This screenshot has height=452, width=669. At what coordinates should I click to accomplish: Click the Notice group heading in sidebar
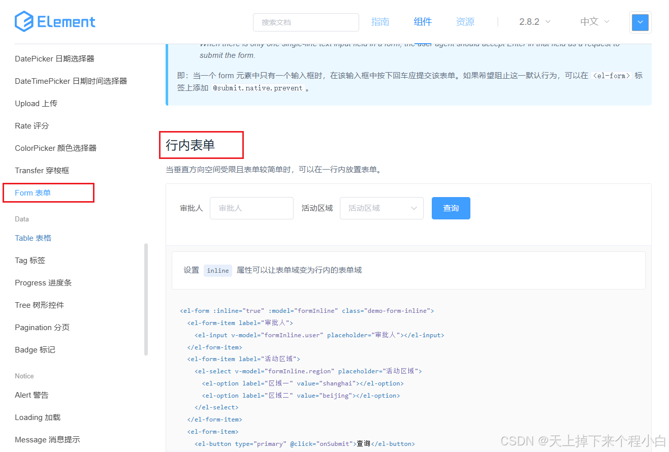click(24, 376)
